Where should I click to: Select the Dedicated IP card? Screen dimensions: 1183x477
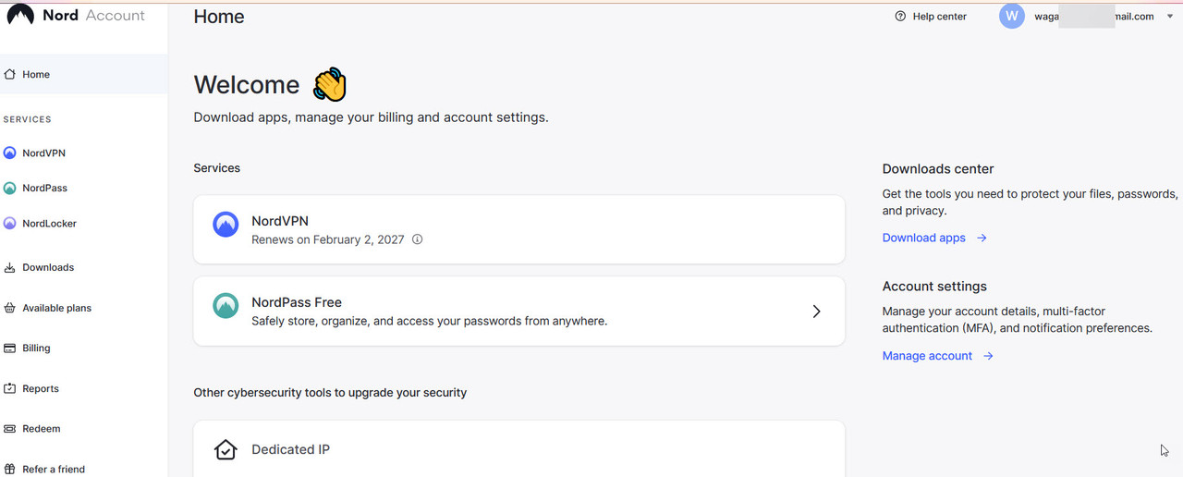[519, 449]
